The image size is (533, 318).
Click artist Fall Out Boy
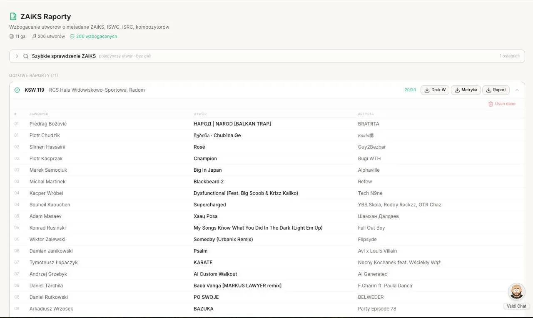pos(371,228)
